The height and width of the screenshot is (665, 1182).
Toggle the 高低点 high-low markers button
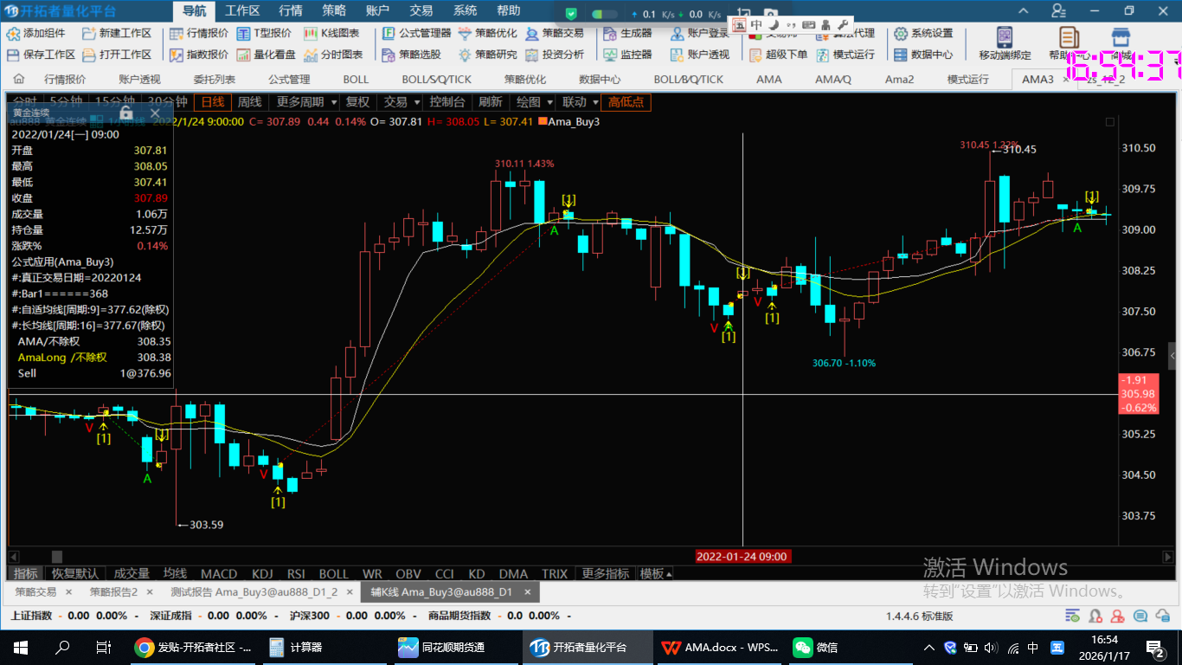pos(626,101)
